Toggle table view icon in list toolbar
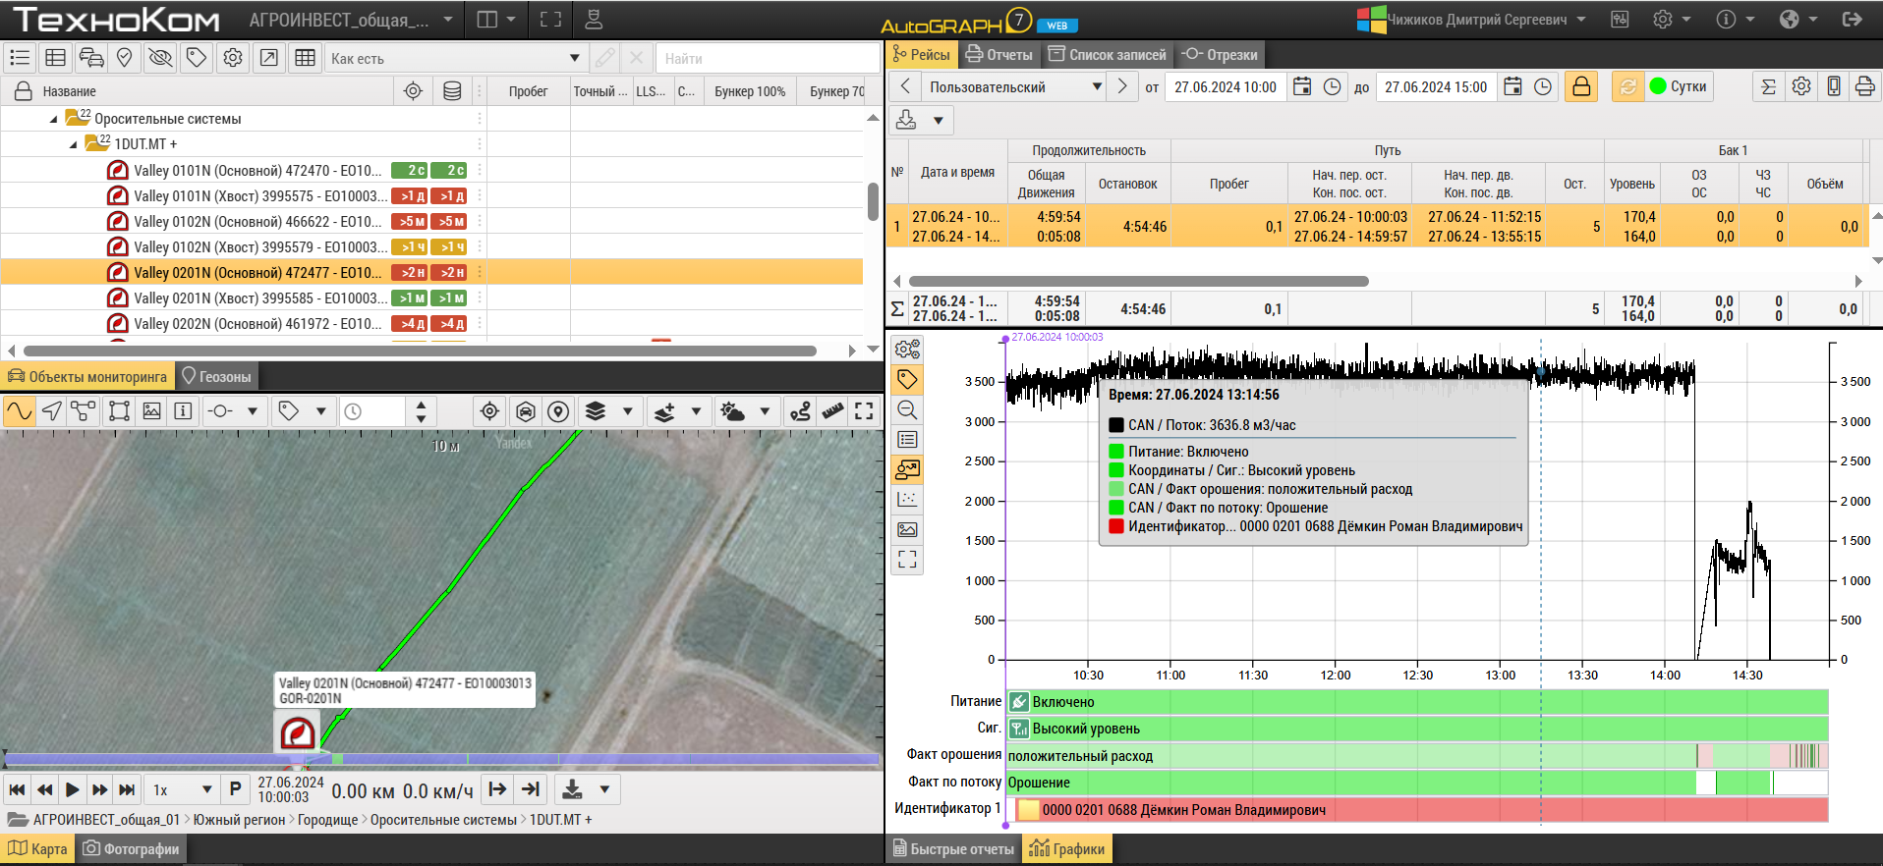 pyautogui.click(x=56, y=58)
